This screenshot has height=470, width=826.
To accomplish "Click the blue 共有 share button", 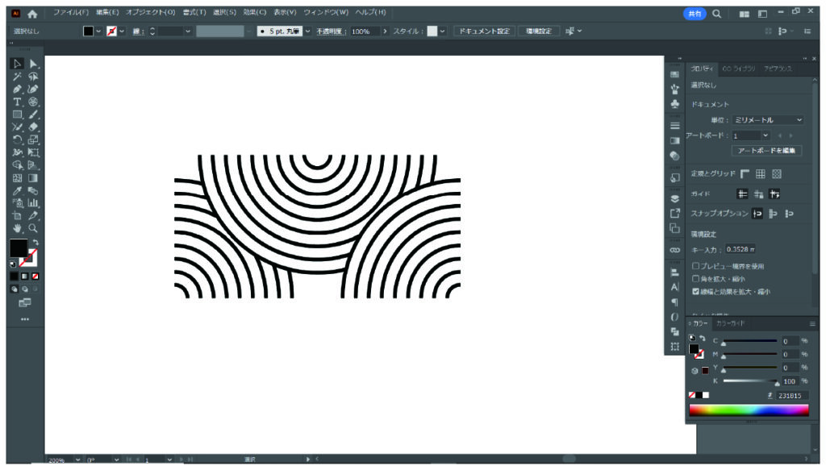I will pos(695,15).
